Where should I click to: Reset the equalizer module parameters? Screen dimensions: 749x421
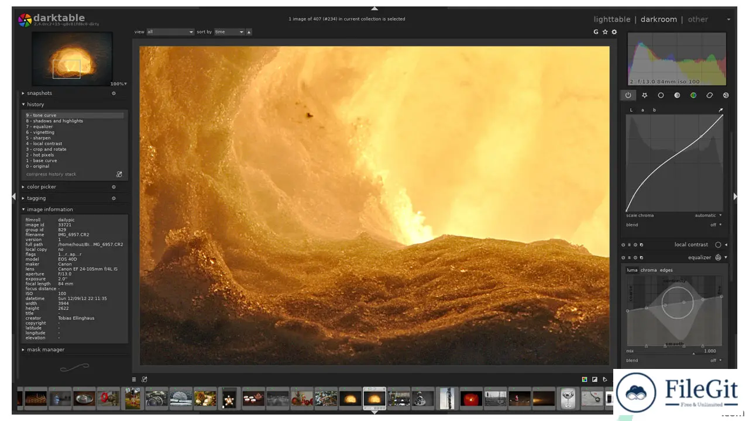coord(635,257)
